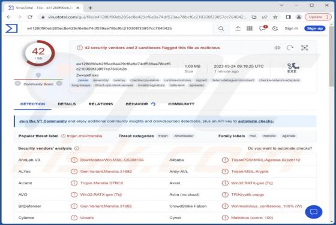Viewport: 336px width, 225px height.
Task: Open the file similarity graph icon
Action: pyautogui.click(x=305, y=48)
